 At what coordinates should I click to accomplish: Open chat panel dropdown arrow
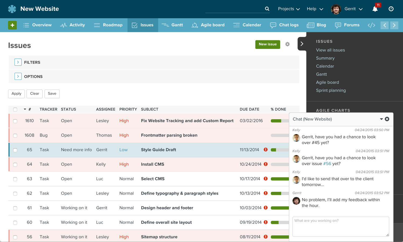(381, 119)
